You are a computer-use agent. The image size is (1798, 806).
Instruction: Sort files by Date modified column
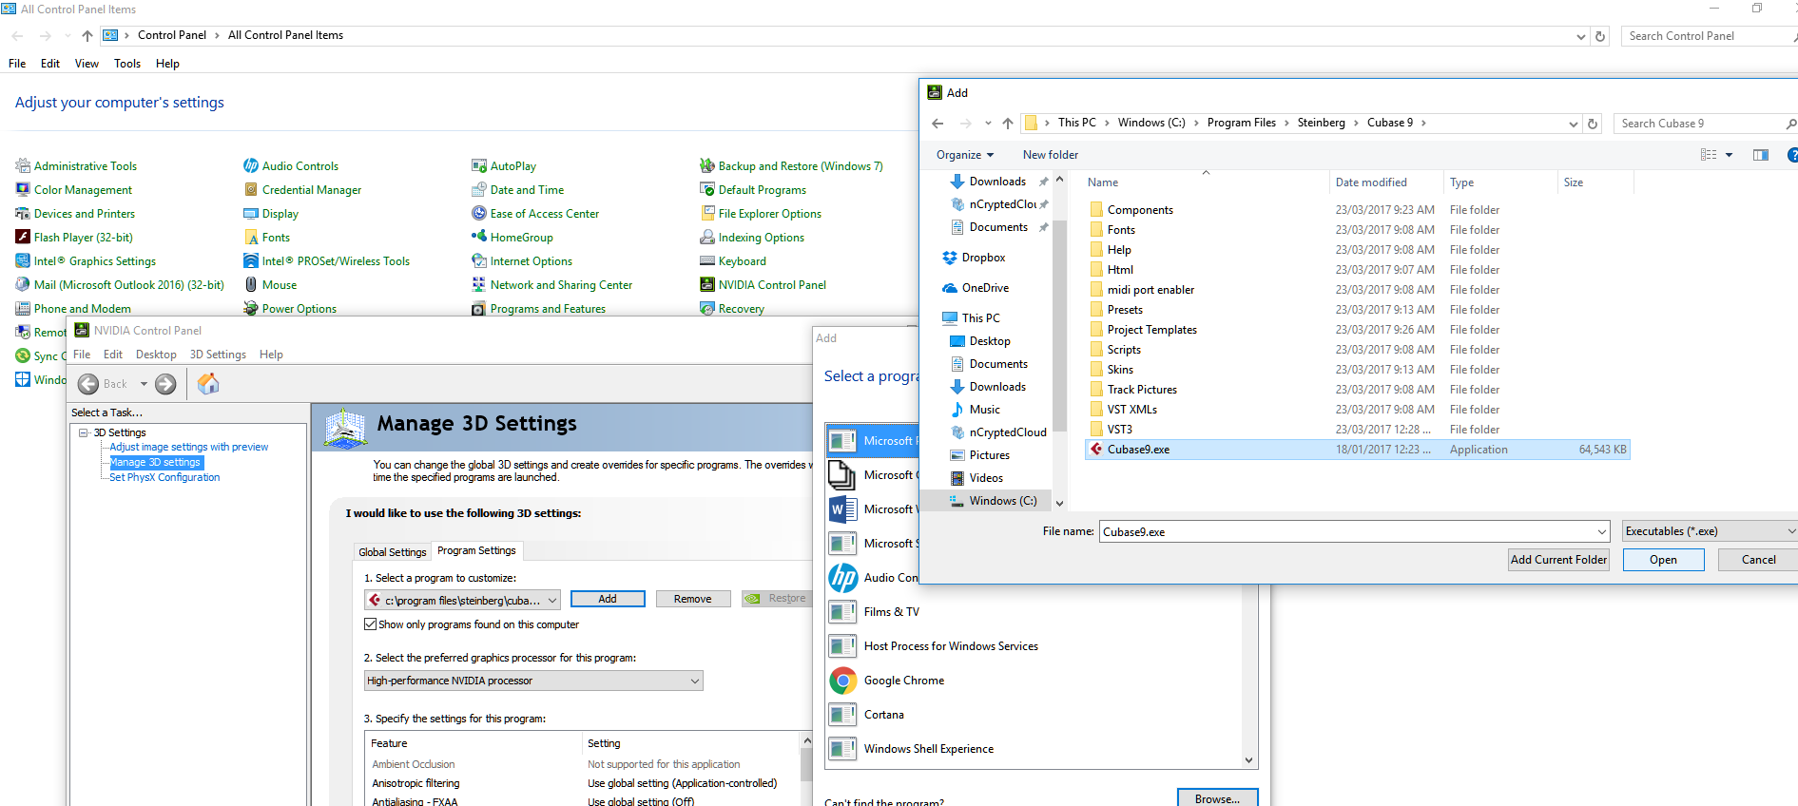point(1370,182)
